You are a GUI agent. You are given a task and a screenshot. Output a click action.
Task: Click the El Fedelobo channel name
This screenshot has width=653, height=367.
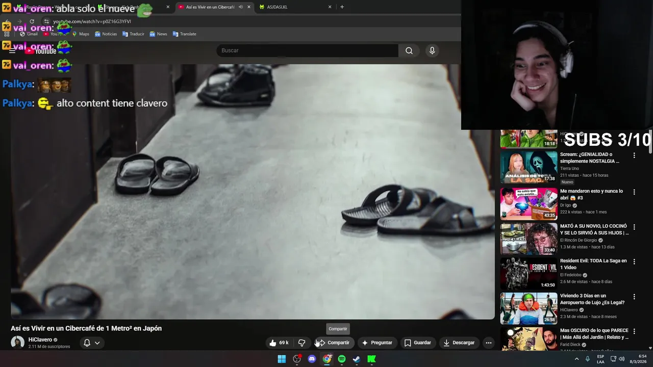coord(571,275)
